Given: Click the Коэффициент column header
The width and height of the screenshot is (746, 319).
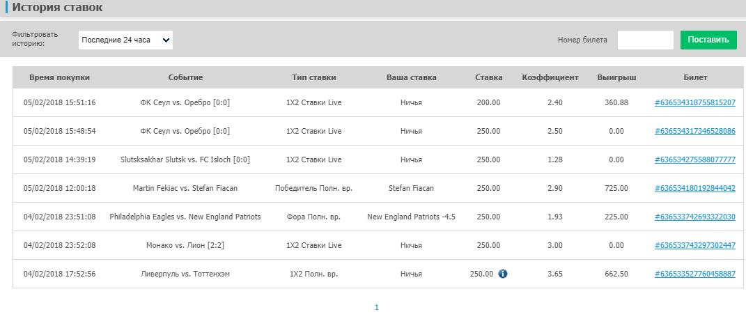Looking at the screenshot, I should pos(550,77).
